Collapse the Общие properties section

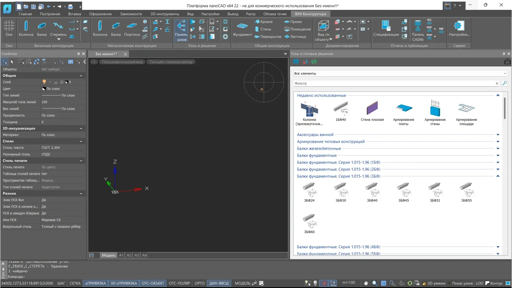81,76
